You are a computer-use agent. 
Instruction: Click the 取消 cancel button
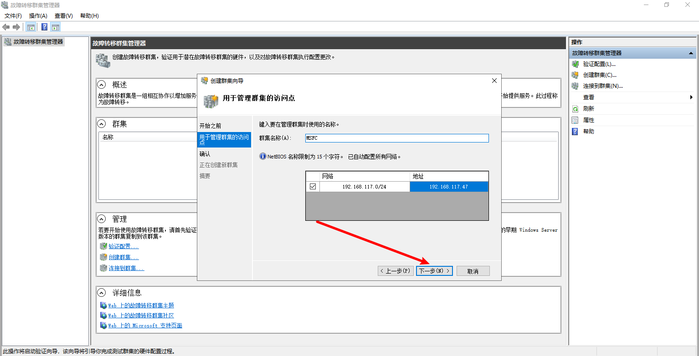(x=473, y=271)
